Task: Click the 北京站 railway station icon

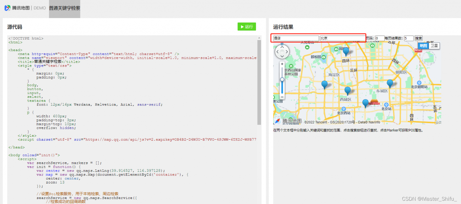Action: (386, 104)
